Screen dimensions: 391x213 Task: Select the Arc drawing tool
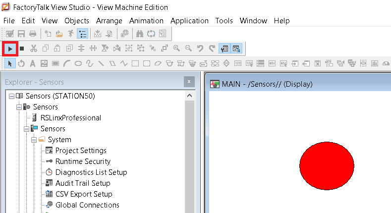click(67, 64)
